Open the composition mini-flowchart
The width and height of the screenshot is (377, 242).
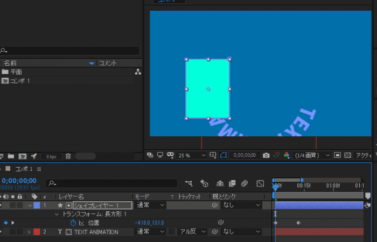[188, 184]
